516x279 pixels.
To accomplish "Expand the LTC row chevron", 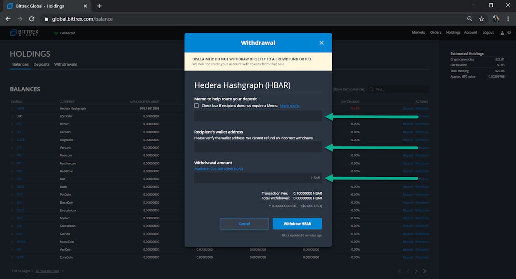I will pyautogui.click(x=12, y=132).
